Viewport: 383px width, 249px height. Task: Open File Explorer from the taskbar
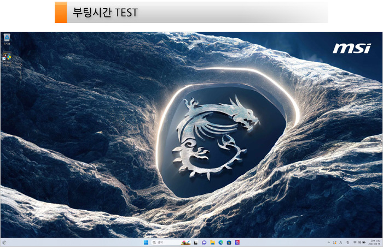click(212, 242)
